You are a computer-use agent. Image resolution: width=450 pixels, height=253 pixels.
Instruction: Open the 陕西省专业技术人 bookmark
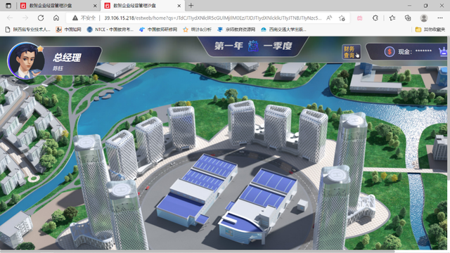28,30
